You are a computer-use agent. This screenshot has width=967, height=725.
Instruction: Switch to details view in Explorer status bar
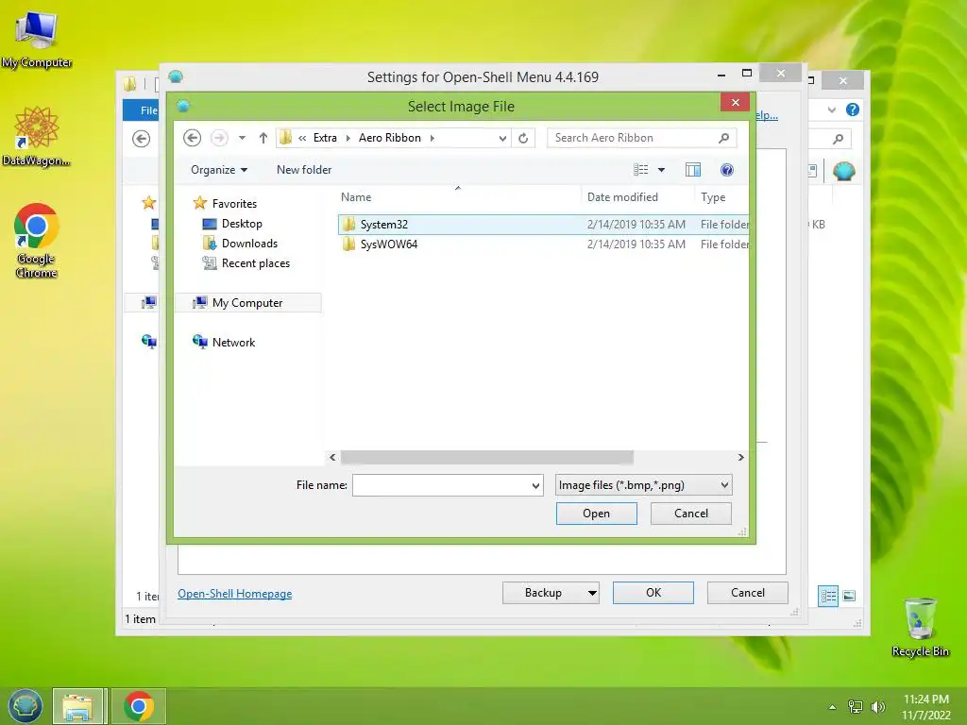[x=828, y=596]
